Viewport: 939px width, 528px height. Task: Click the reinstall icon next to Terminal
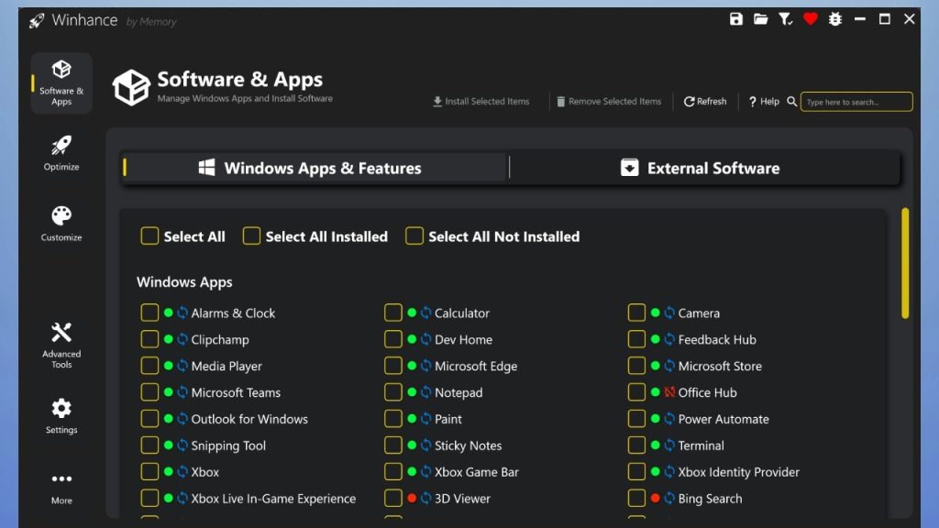pos(669,445)
